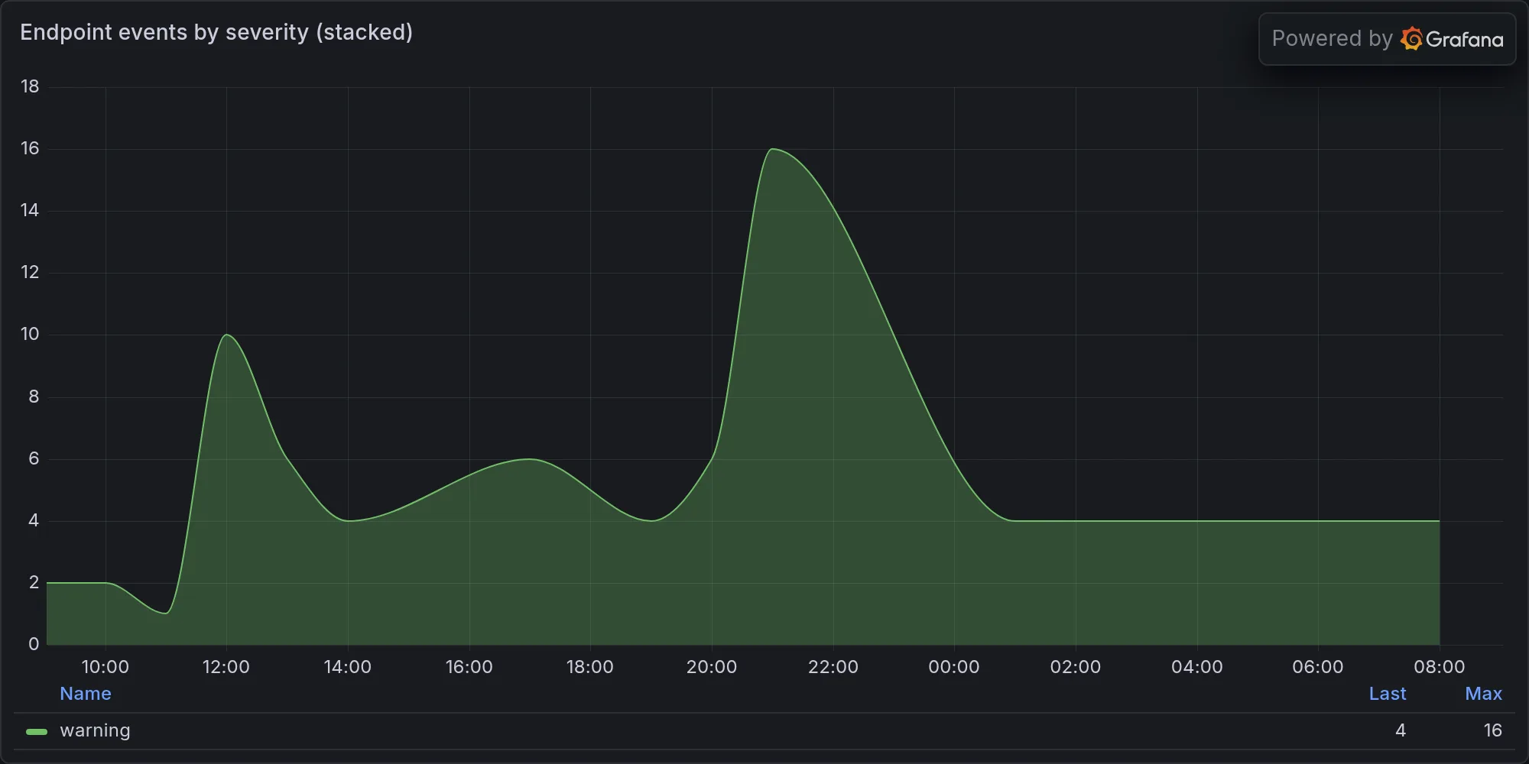The height and width of the screenshot is (764, 1529).
Task: Click the 08:00 x-axis label
Action: point(1440,667)
